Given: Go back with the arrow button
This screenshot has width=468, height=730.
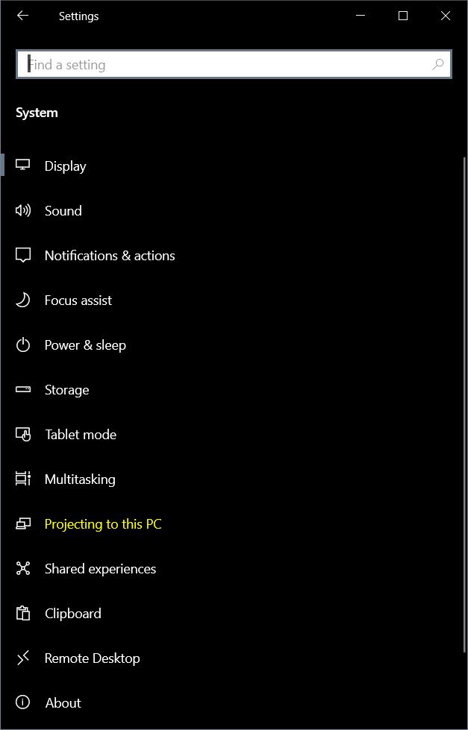Looking at the screenshot, I should point(22,16).
